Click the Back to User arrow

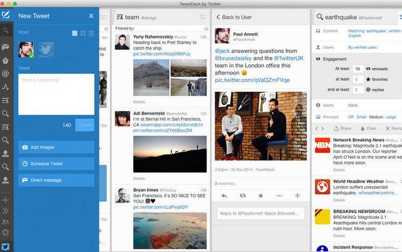218,17
